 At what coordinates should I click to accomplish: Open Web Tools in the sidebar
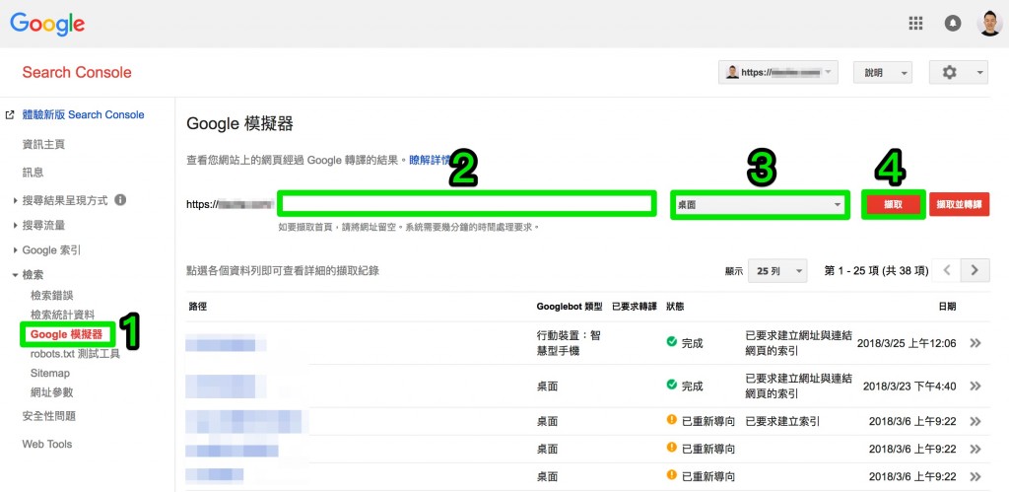pos(47,444)
